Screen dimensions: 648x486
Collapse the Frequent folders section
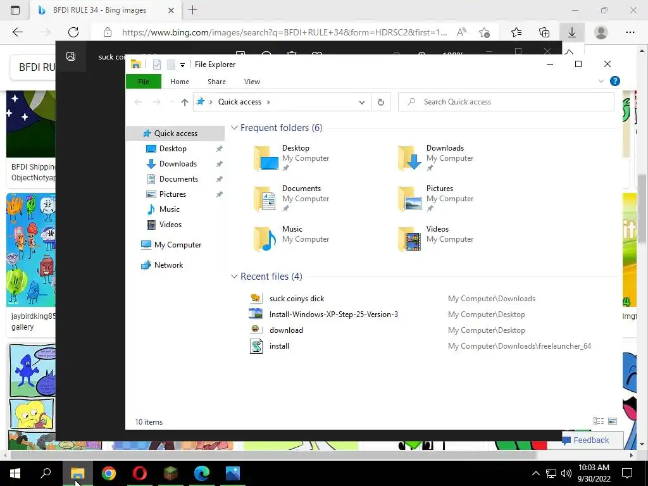tap(234, 128)
